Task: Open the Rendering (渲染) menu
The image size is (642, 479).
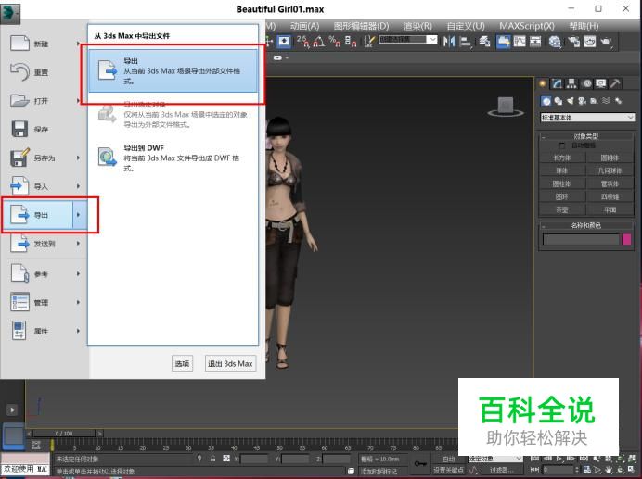Action: 417,26
